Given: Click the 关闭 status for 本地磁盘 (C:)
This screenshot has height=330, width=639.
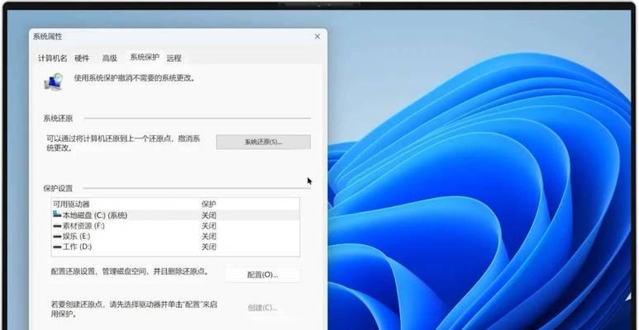Looking at the screenshot, I should 208,215.
